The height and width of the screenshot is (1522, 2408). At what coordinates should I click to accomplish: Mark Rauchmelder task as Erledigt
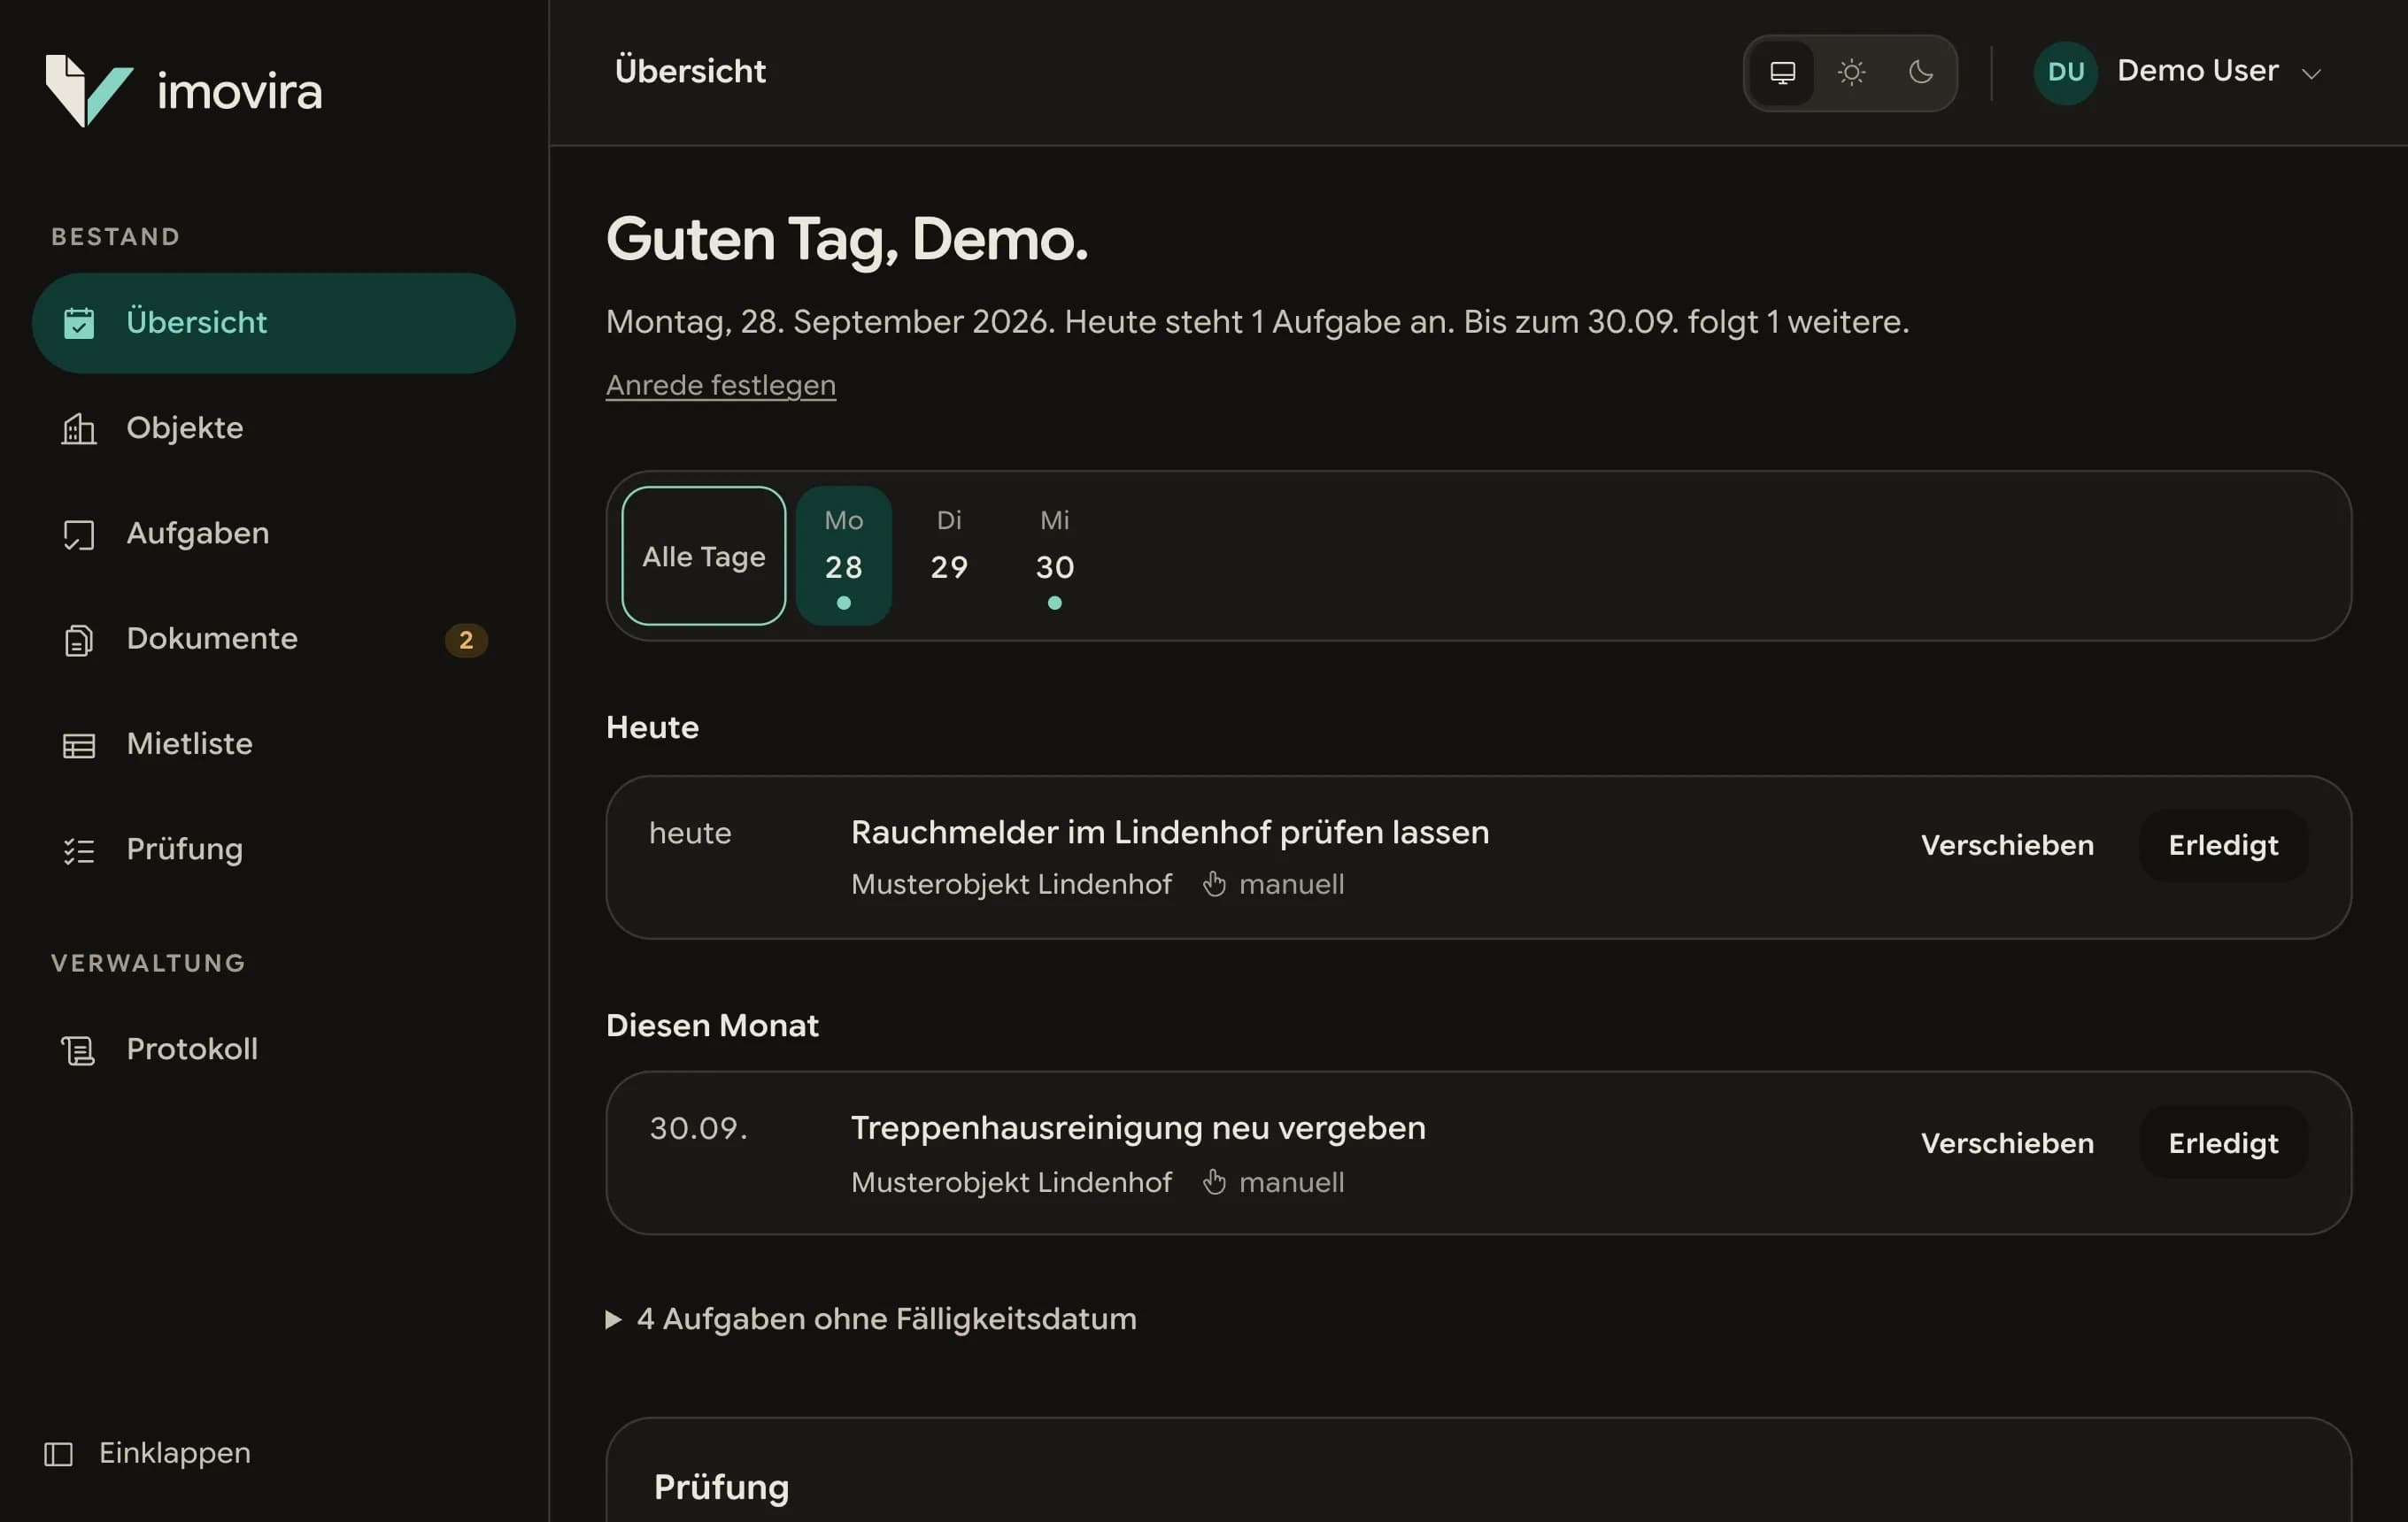coord(2222,845)
